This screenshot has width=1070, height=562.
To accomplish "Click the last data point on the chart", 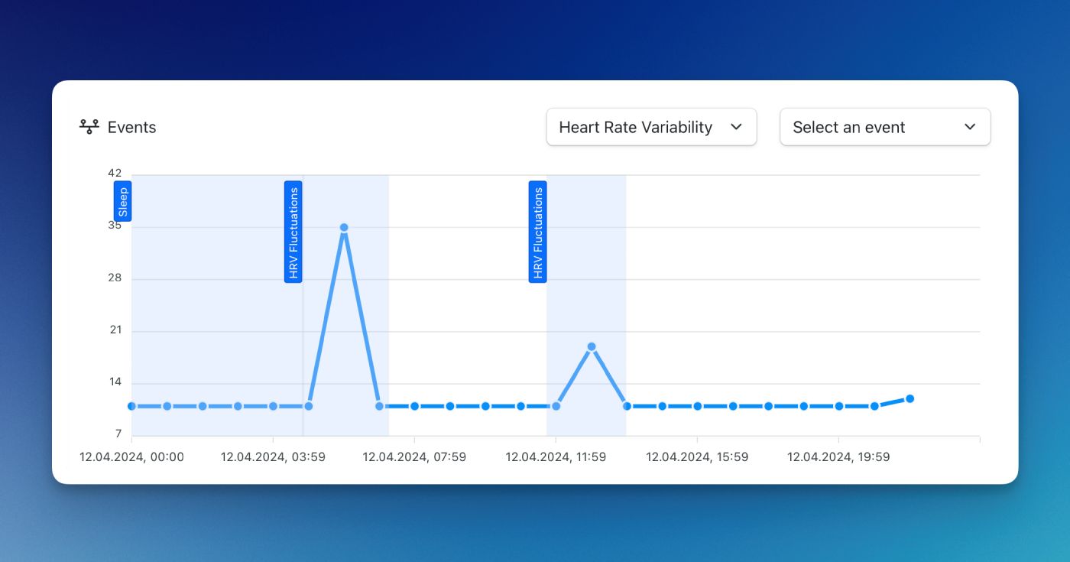I will pos(909,398).
